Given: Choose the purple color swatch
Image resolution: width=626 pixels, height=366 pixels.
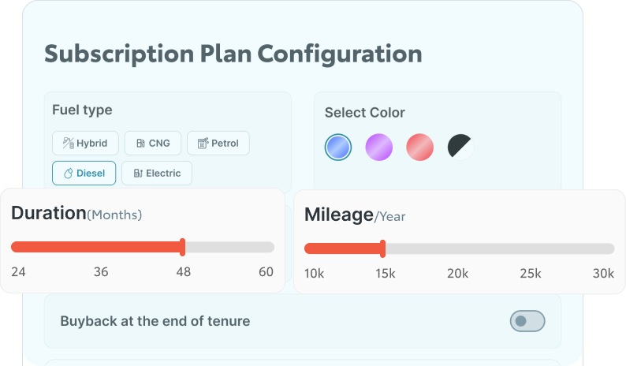Looking at the screenshot, I should pyautogui.click(x=379, y=147).
